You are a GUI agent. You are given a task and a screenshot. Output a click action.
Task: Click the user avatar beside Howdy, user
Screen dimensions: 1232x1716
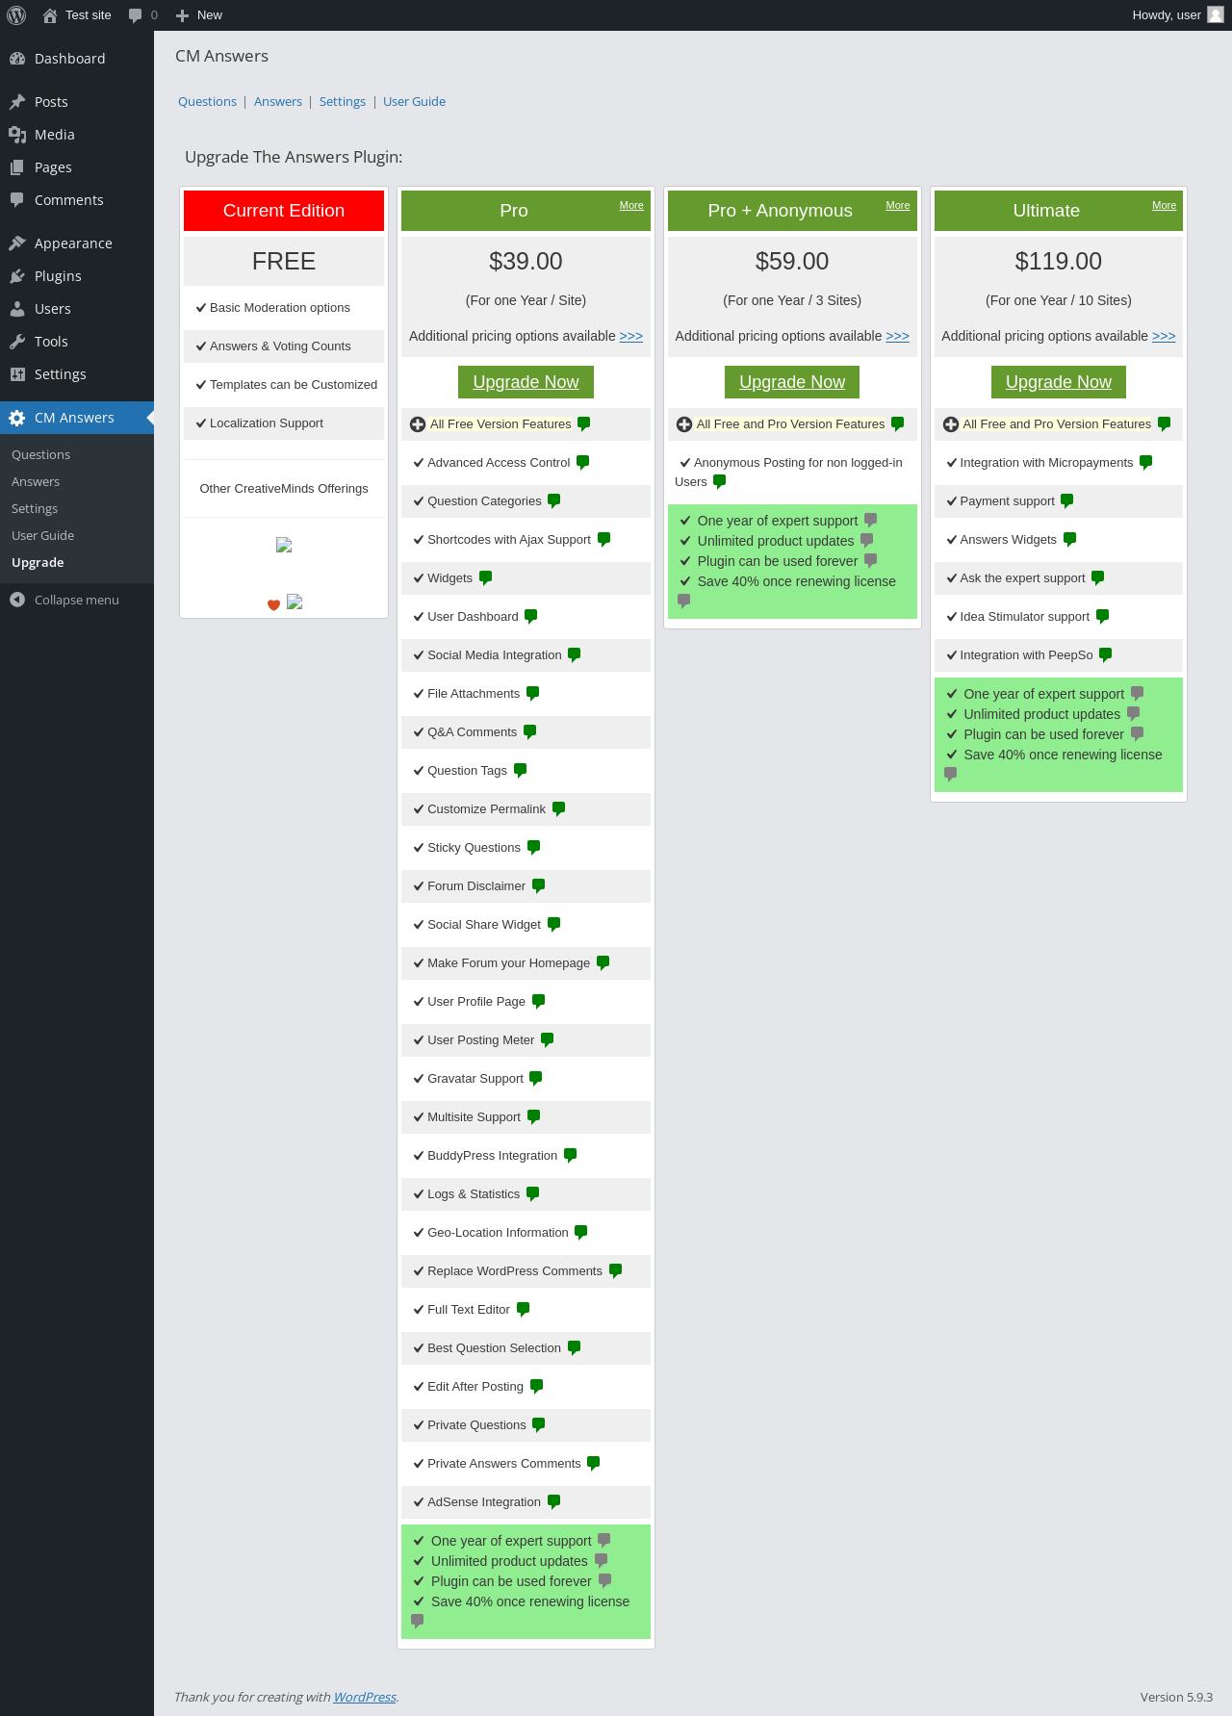pyautogui.click(x=1216, y=14)
